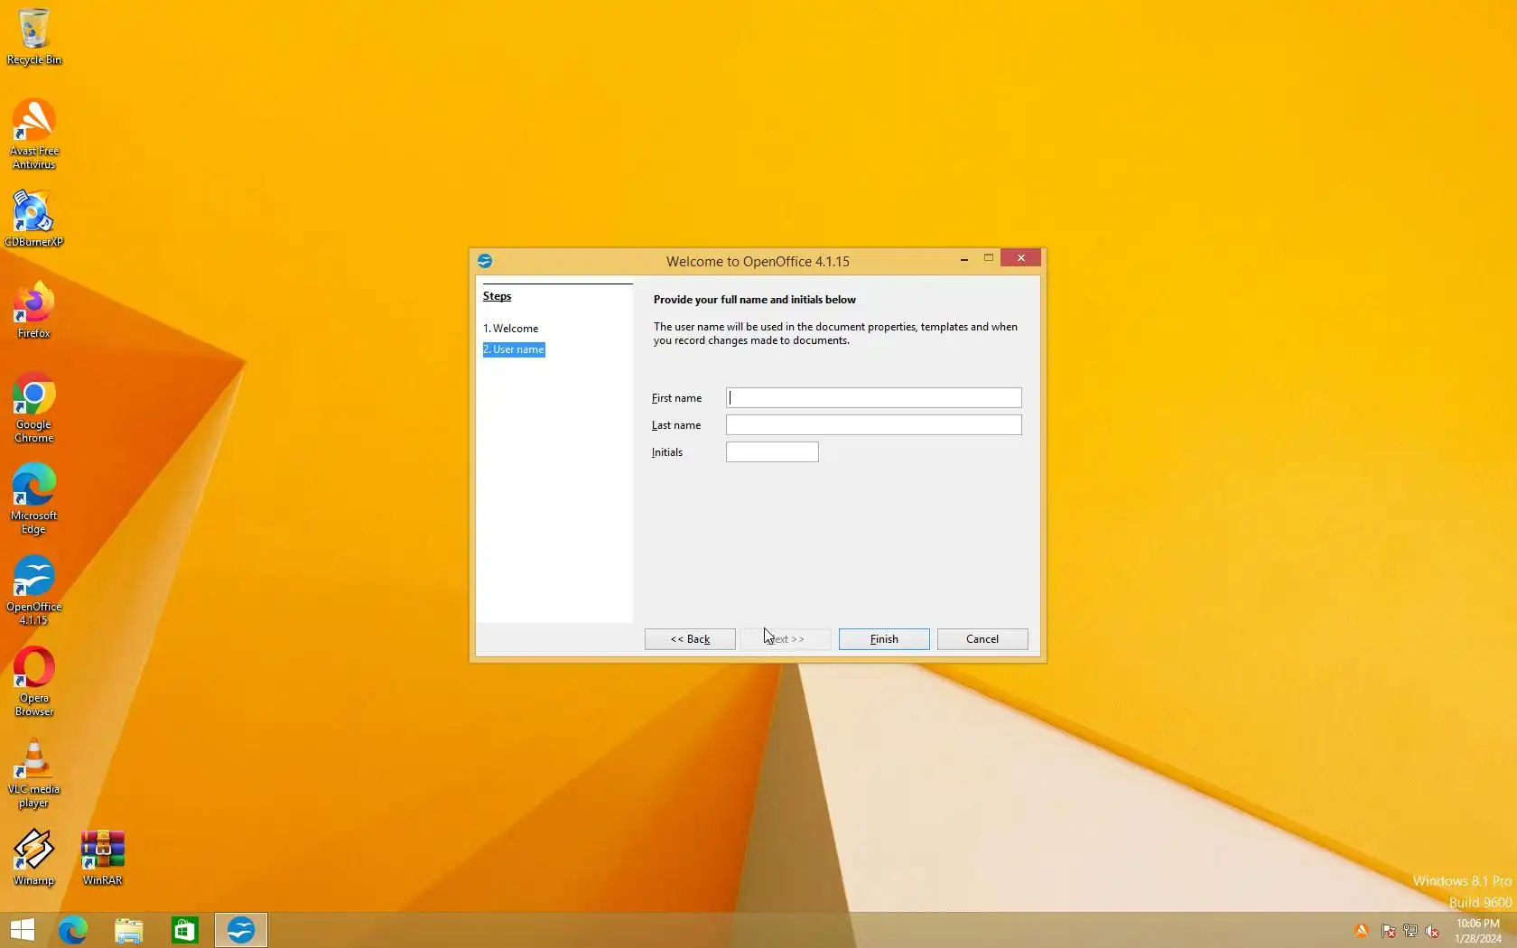Click the 'First name' label

pos(676,398)
